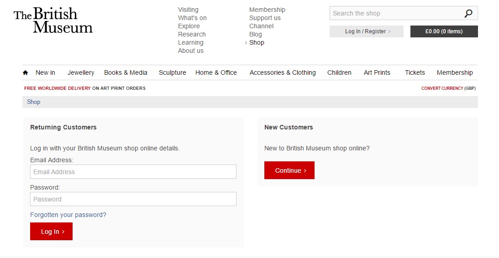Open Convert Currency (GBP)
499x258 pixels.
click(x=448, y=88)
